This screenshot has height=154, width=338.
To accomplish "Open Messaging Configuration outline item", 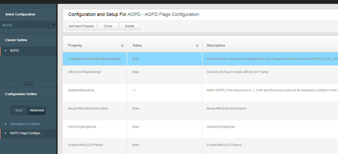I will pos(26,124).
